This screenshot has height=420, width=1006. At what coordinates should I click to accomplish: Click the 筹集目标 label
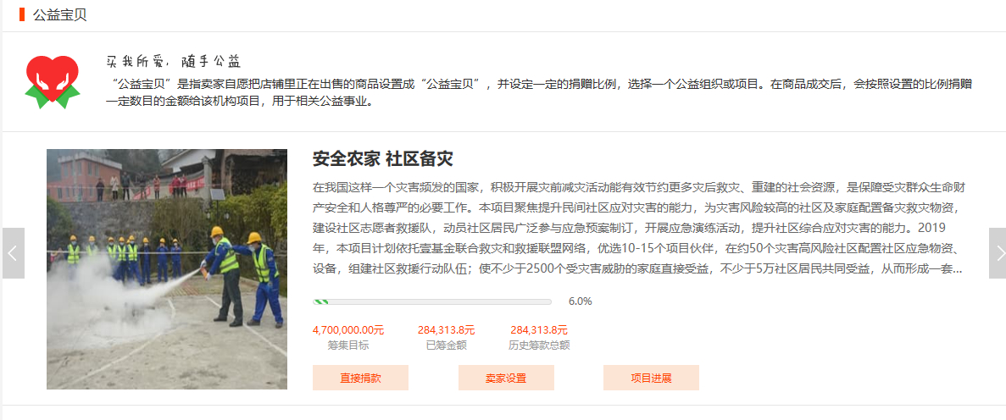coord(348,345)
